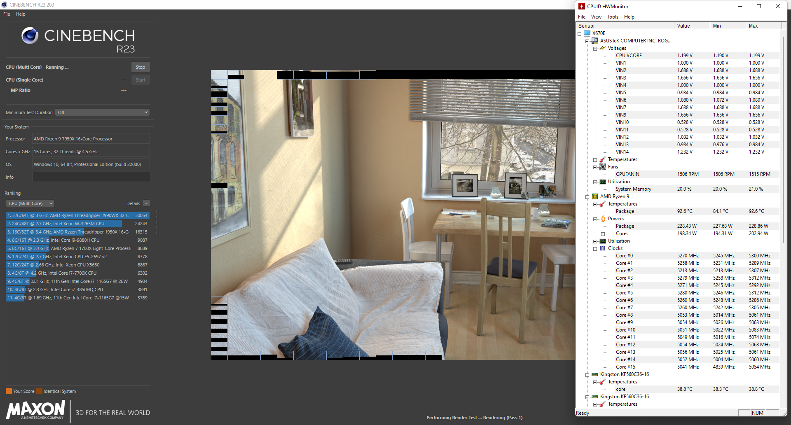Select the CPU VCORE sensor row
This screenshot has width=791, height=425.
click(697, 56)
